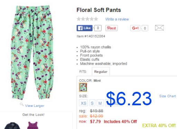Click the email envelope icon
This screenshot has height=129, width=177.
tap(159, 28)
